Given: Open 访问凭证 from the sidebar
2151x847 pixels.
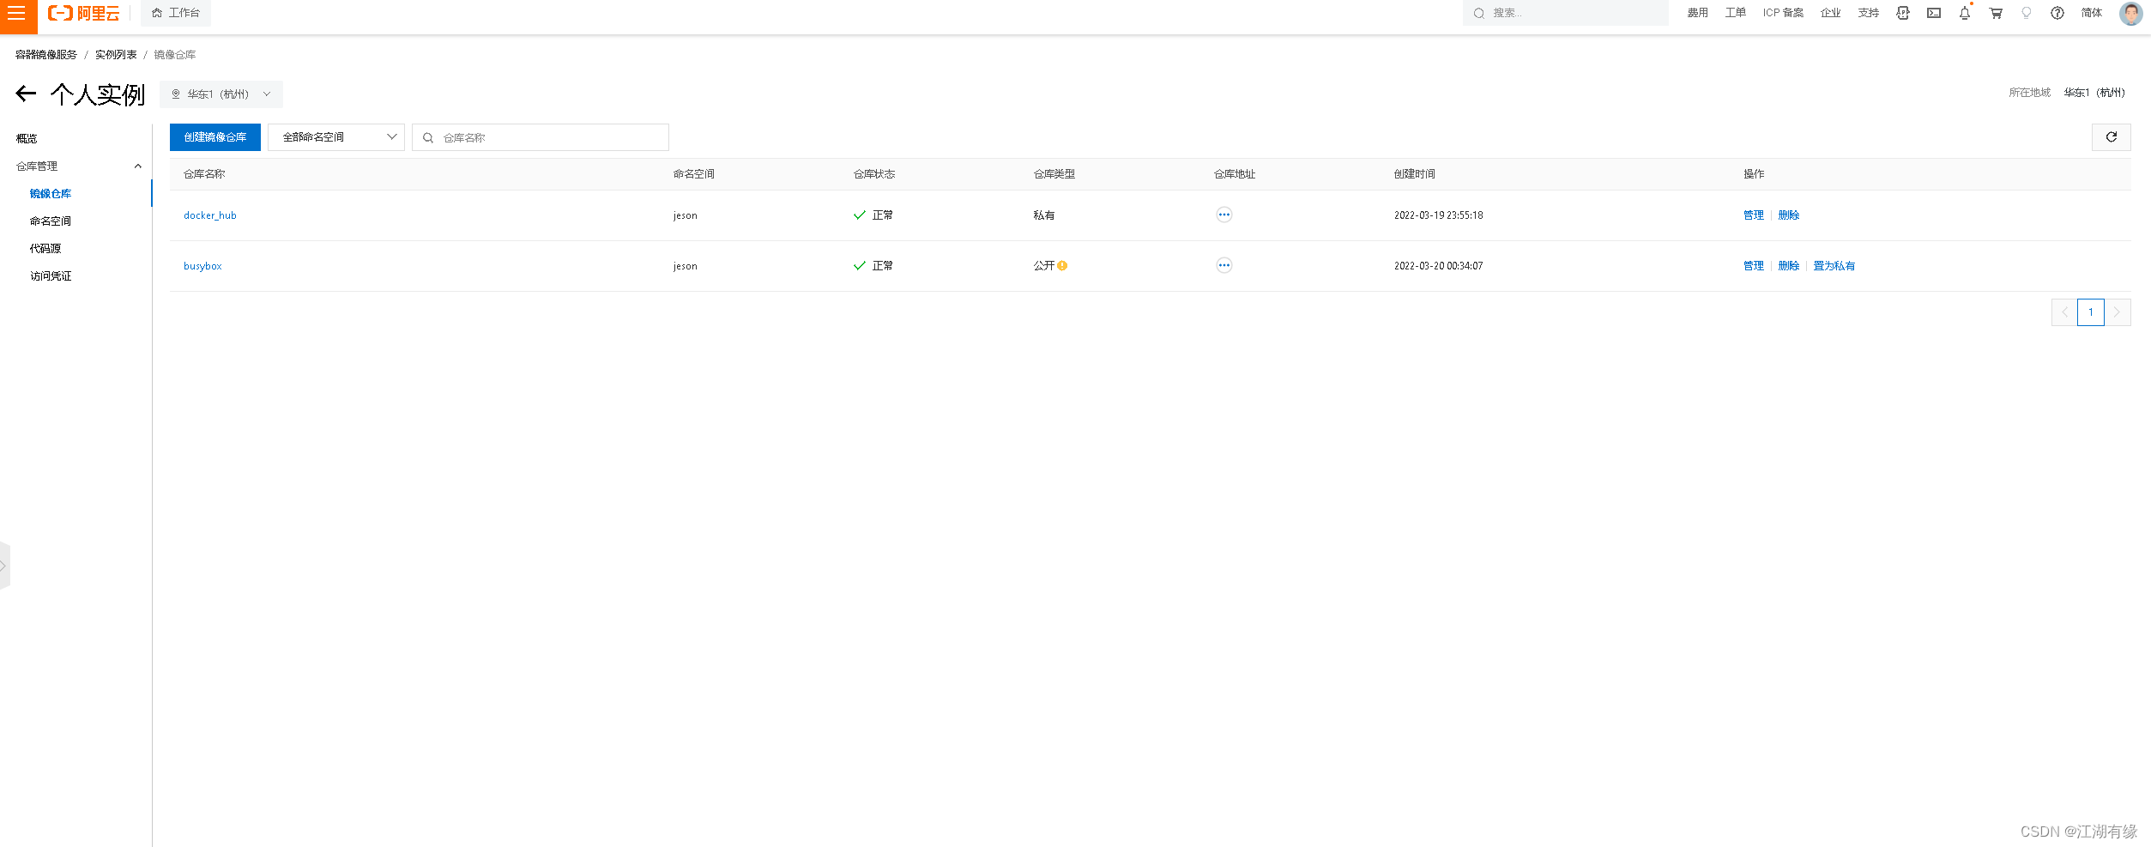Looking at the screenshot, I should tap(51, 275).
